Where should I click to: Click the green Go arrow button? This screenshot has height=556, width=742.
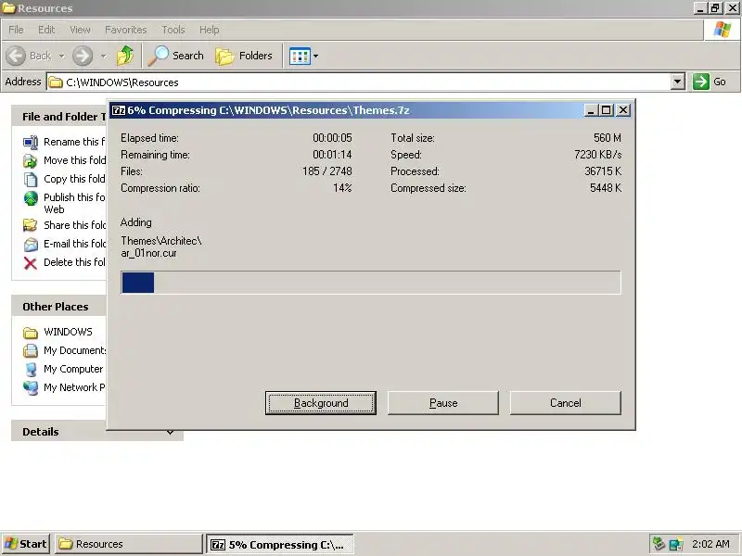point(701,82)
